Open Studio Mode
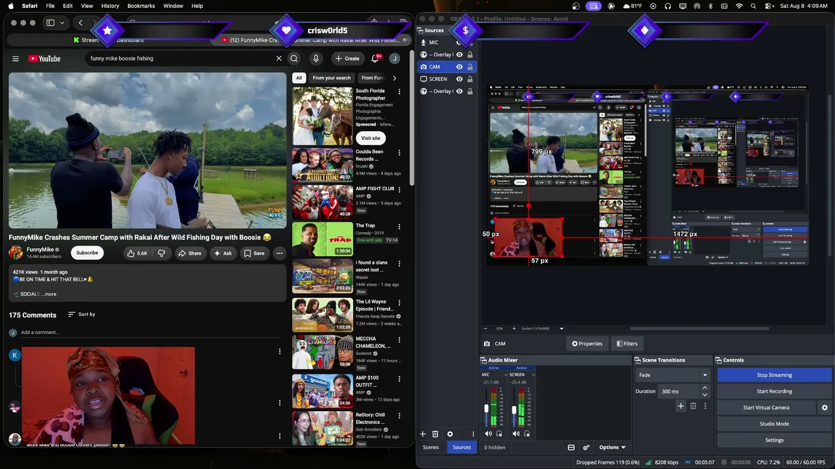Screen dimensions: 835x469 pos(774,424)
